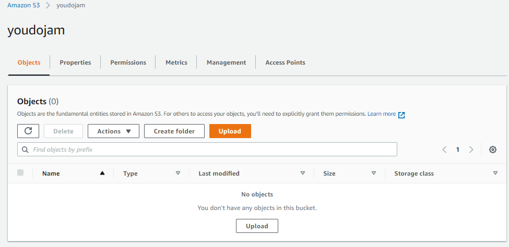Image resolution: width=509 pixels, height=247 pixels.
Task: Open the Learn more link
Action: [381, 114]
